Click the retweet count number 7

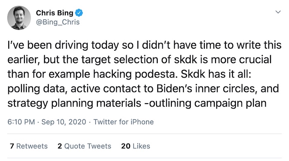coord(12,146)
